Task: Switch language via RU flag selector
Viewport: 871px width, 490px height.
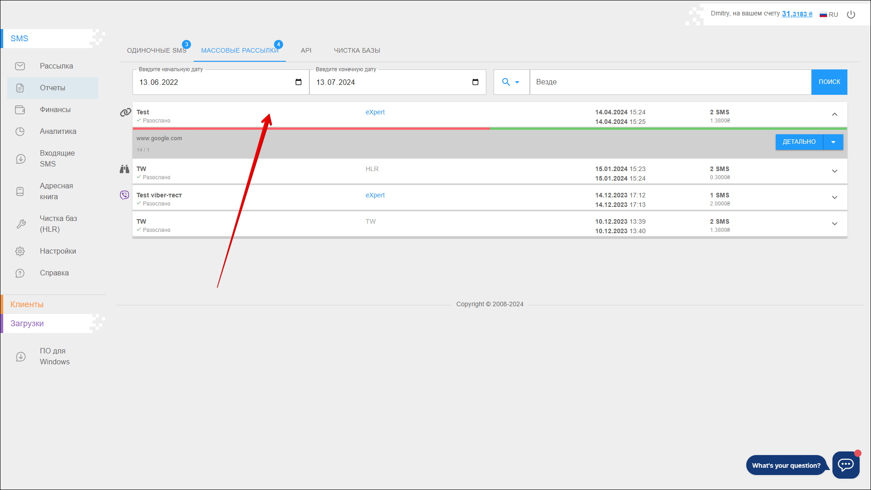Action: pos(829,15)
